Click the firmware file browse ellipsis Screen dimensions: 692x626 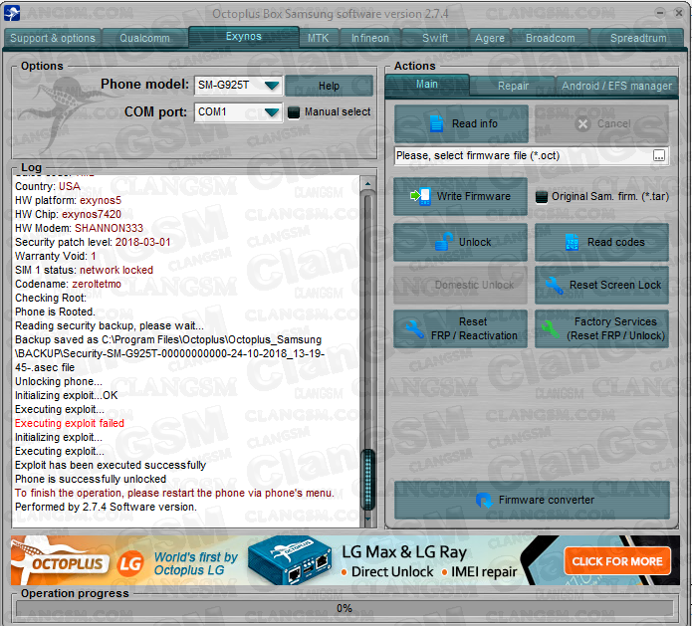tap(658, 155)
